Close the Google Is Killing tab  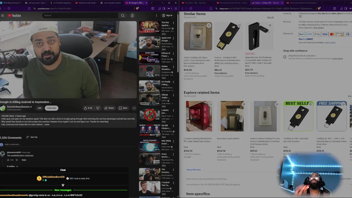coord(146,3)
